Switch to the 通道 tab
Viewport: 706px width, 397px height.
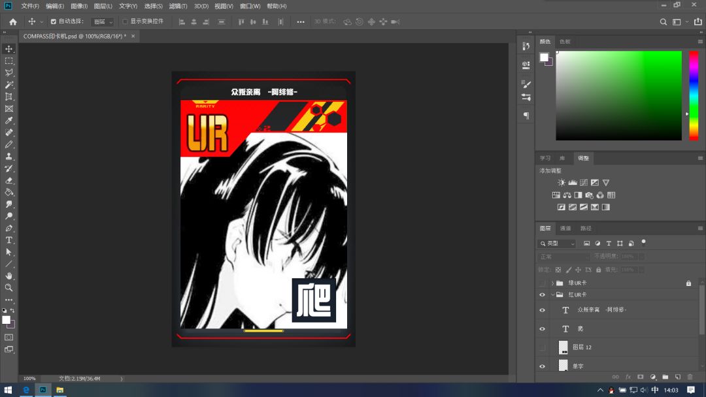coord(565,229)
